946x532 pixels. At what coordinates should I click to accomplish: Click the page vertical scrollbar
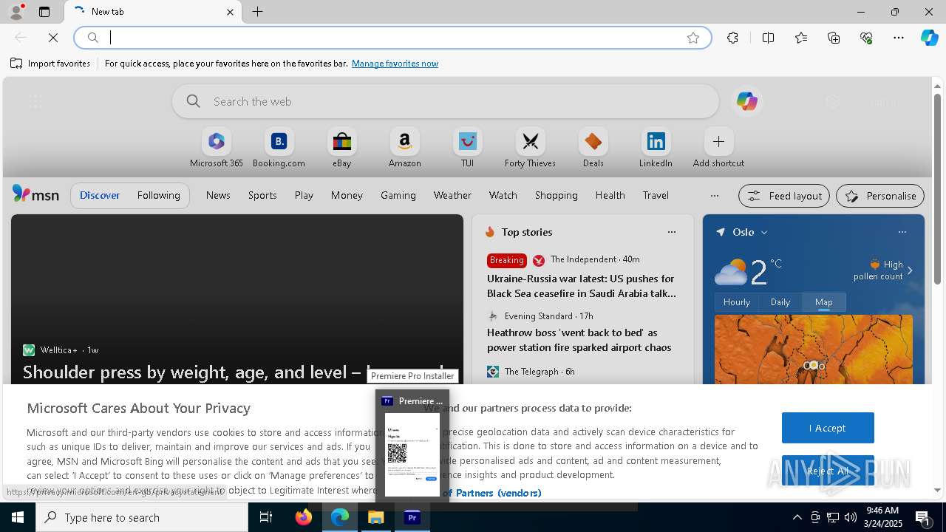[937, 189]
